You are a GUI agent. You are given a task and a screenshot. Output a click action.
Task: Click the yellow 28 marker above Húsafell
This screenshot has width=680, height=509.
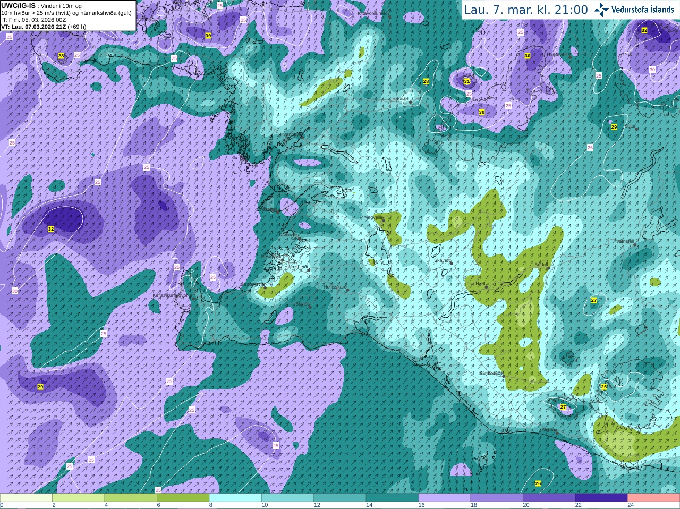point(426,81)
